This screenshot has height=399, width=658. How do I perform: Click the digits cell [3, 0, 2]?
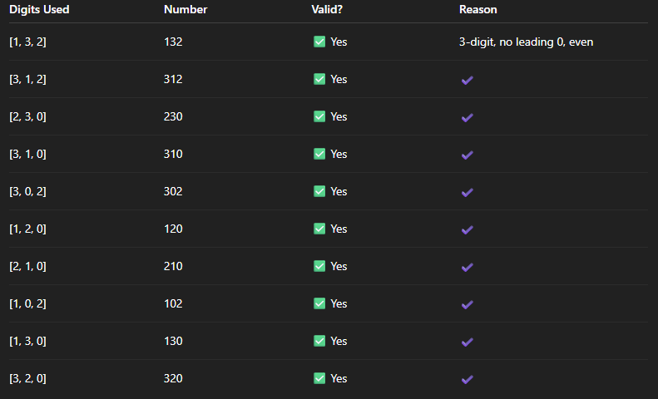[27, 191]
